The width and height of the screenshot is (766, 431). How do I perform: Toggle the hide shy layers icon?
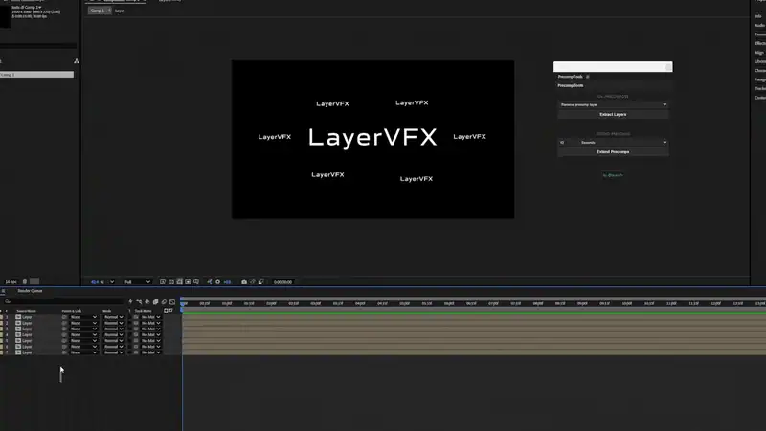tap(147, 302)
